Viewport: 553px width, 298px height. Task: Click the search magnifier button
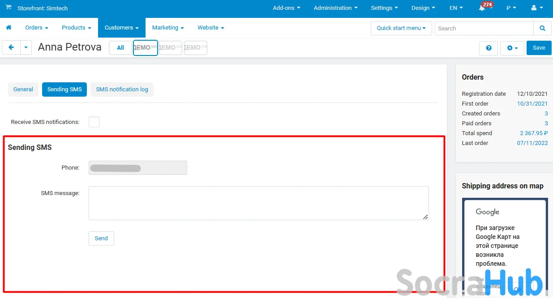click(x=542, y=28)
